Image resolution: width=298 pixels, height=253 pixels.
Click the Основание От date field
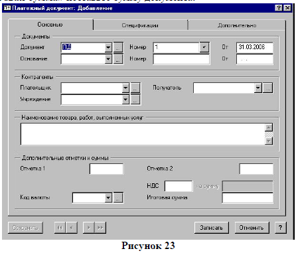(254, 59)
